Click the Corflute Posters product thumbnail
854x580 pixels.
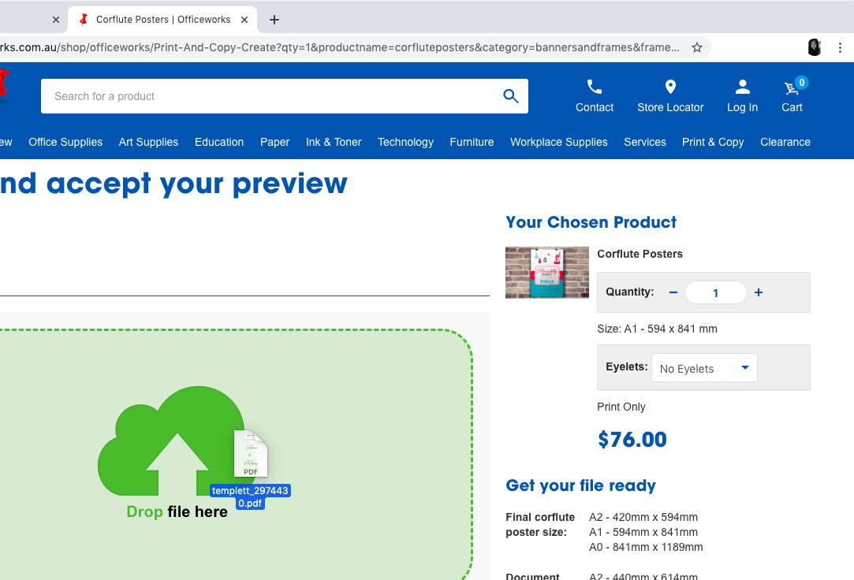pos(546,273)
